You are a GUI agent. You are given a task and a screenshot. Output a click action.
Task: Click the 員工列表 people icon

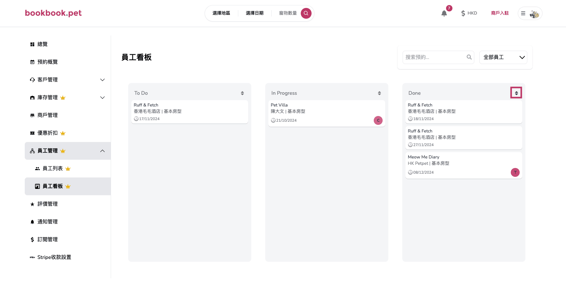point(37,169)
